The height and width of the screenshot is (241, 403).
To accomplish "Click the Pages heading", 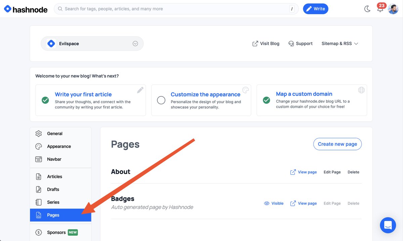I will click(125, 144).
